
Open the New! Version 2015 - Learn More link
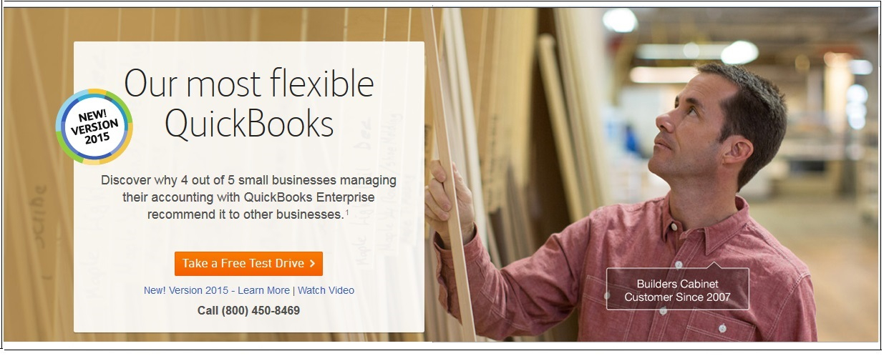point(217,290)
